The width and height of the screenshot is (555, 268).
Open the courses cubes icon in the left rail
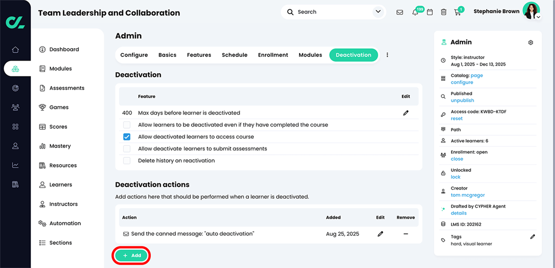(15, 69)
